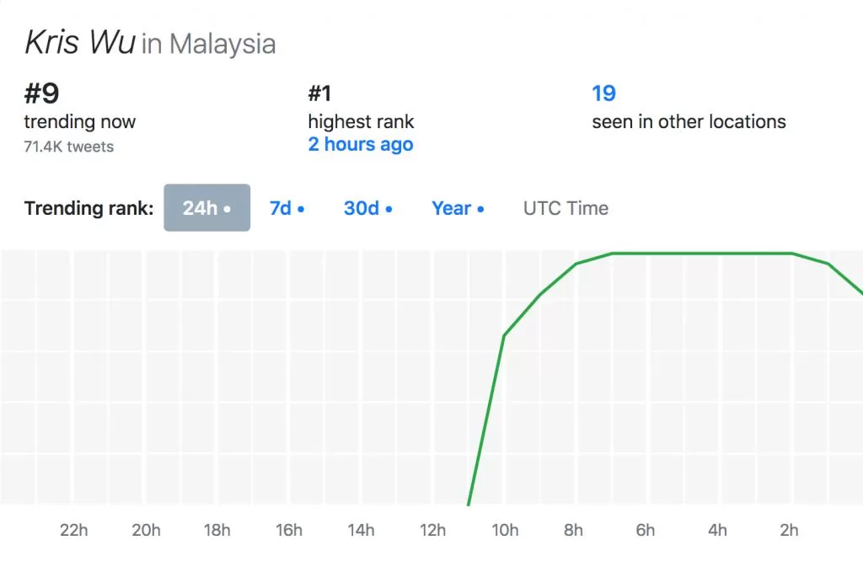Click the 71.4K tweets text
Image resolution: width=863 pixels, height=572 pixels.
tap(69, 147)
